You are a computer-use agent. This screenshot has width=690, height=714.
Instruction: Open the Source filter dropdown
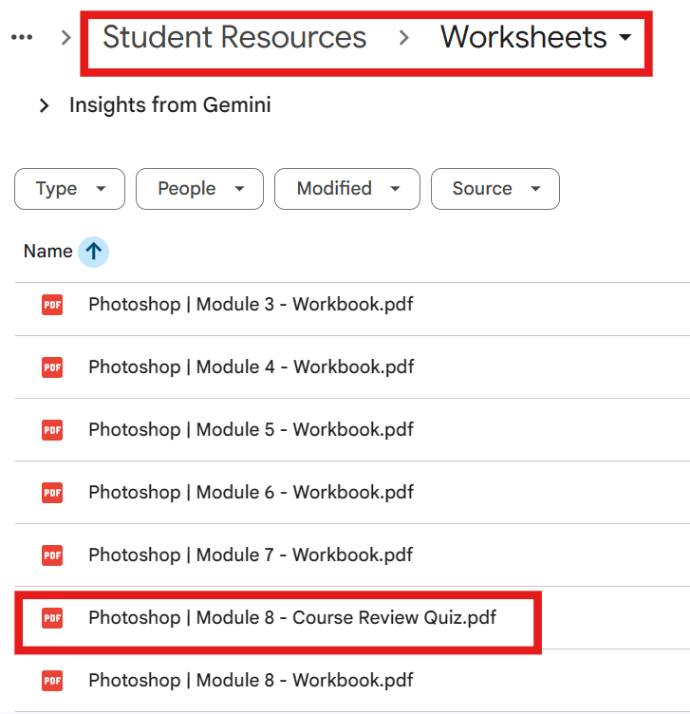pos(494,189)
